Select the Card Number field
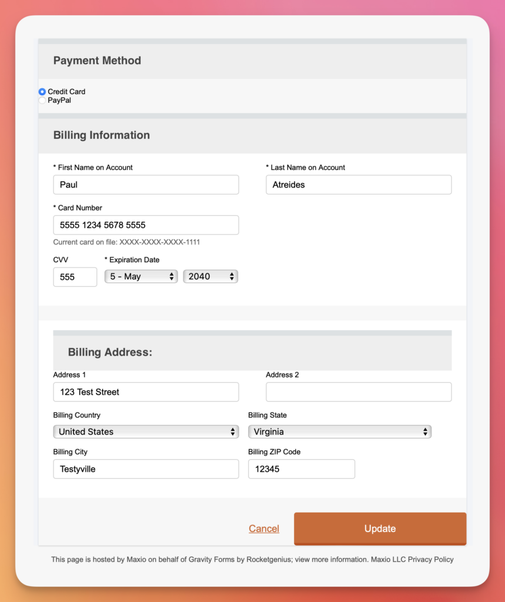Viewport: 505px width, 602px height. (146, 225)
